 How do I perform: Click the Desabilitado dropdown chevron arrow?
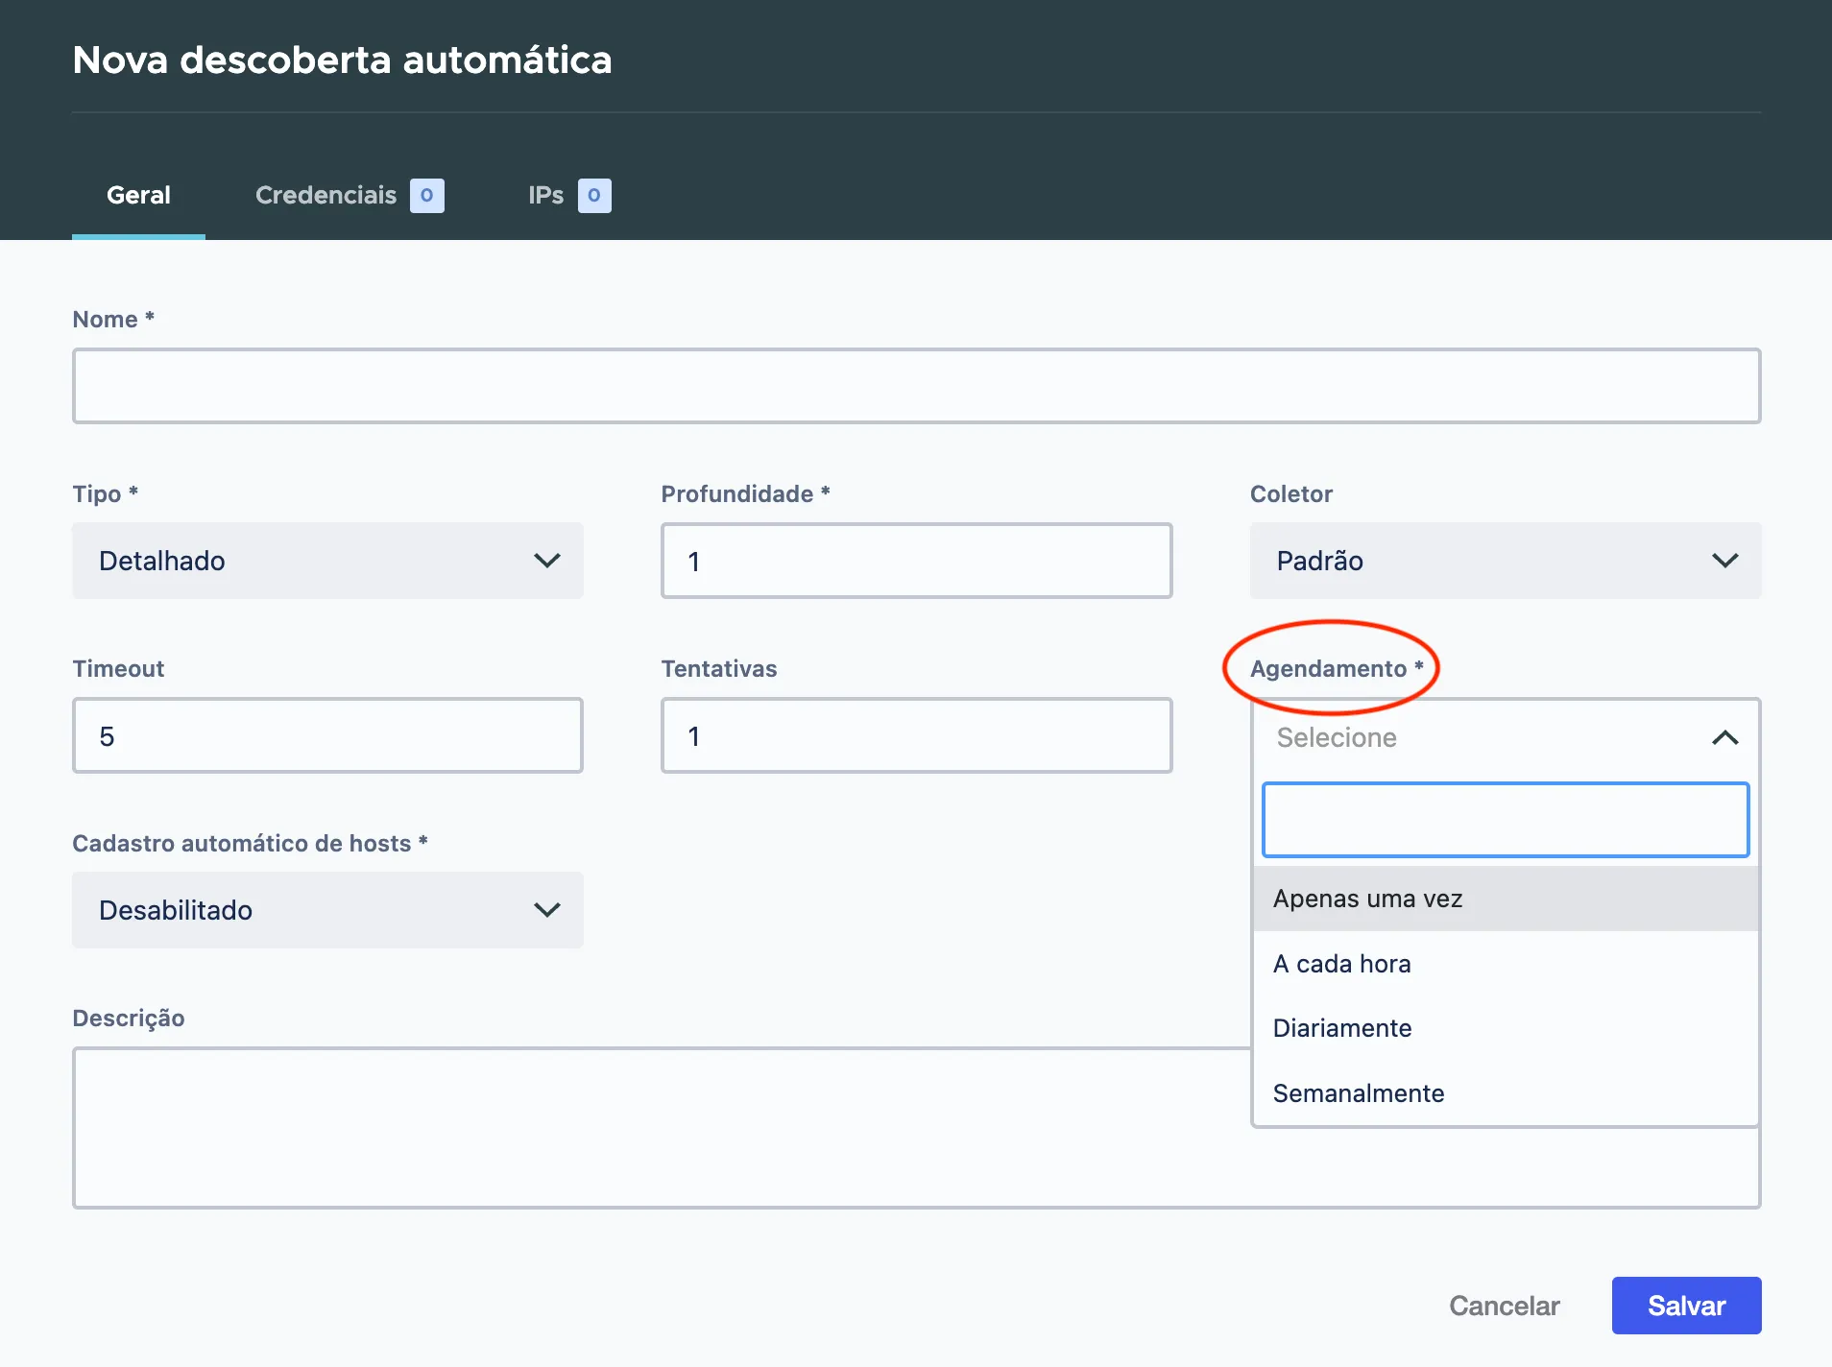547,910
